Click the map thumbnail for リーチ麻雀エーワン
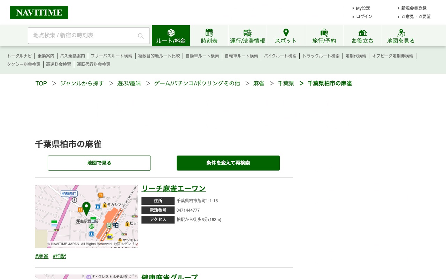The image size is (446, 279). coord(86,216)
